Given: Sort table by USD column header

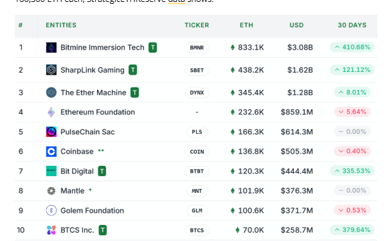Looking at the screenshot, I should pos(296,25).
